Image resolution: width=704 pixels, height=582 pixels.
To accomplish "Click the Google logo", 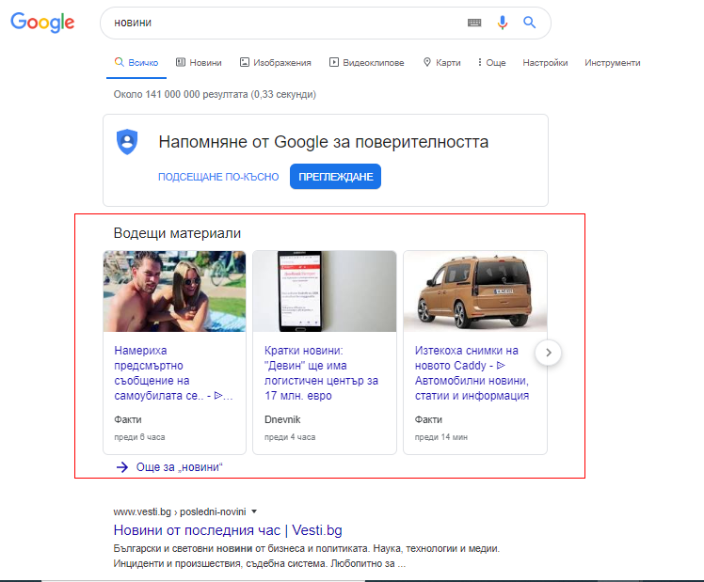I will [42, 23].
